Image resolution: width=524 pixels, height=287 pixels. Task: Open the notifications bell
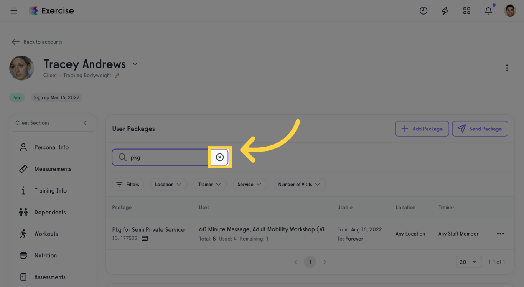488,11
